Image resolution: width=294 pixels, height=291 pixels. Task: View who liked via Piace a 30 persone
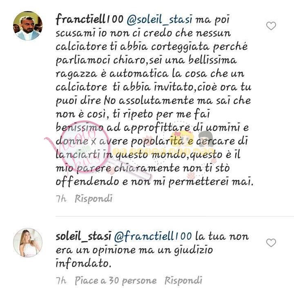[x=116, y=281]
